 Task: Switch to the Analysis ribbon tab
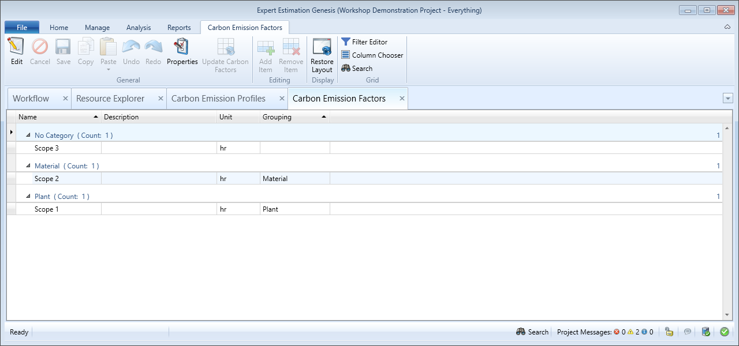[139, 28]
